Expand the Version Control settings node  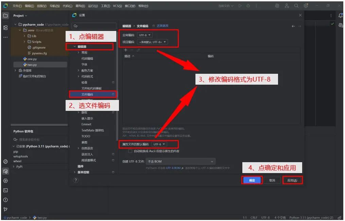click(75, 173)
